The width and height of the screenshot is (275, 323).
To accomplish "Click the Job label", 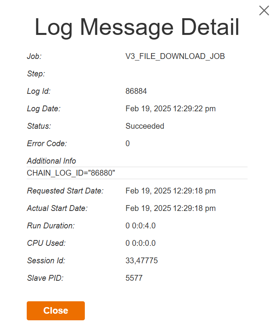I will [x=34, y=56].
